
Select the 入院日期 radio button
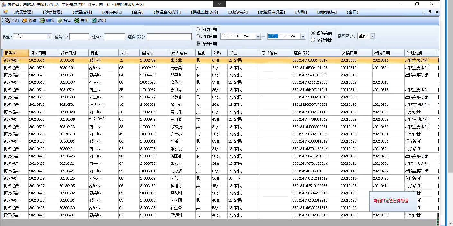[x=198, y=29]
